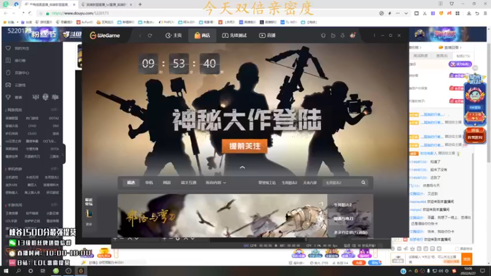
Task: Open a new browser tab
Action: point(140,4)
